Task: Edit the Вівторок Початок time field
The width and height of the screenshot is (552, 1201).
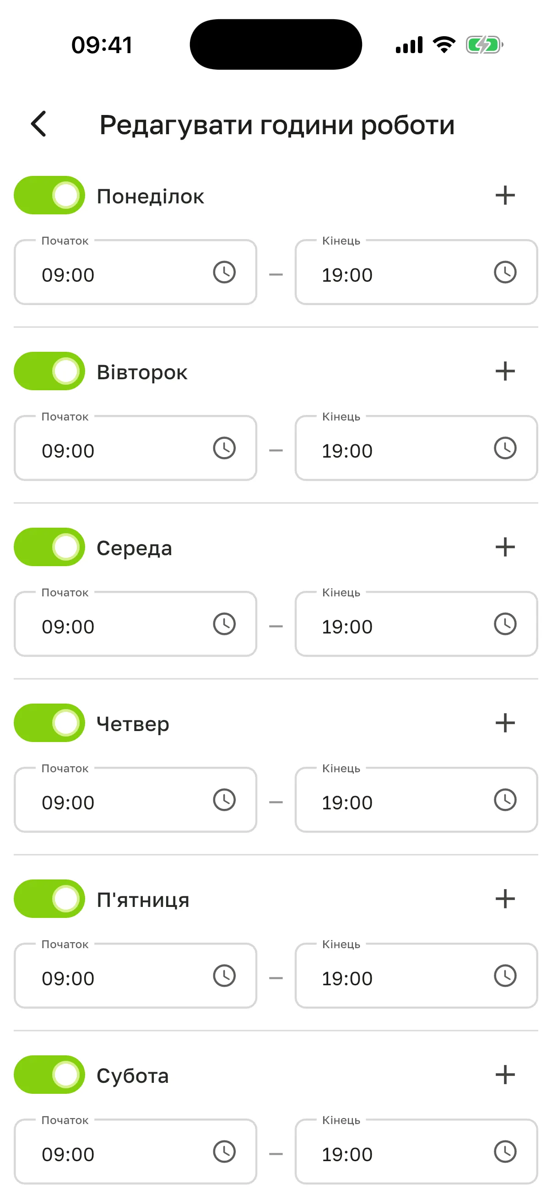Action: (135, 448)
